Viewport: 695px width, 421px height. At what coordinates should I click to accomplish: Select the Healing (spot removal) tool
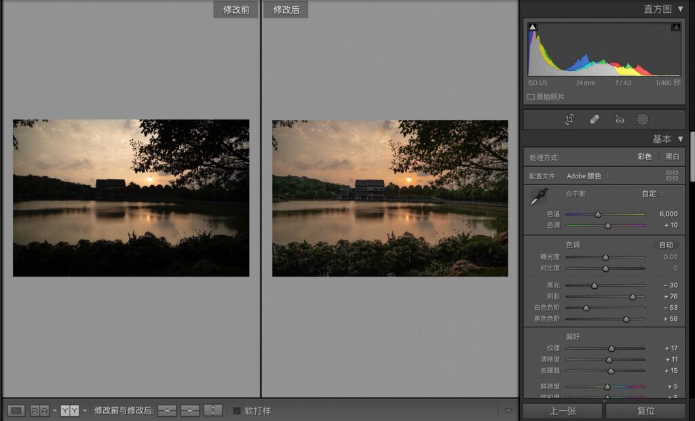(594, 119)
